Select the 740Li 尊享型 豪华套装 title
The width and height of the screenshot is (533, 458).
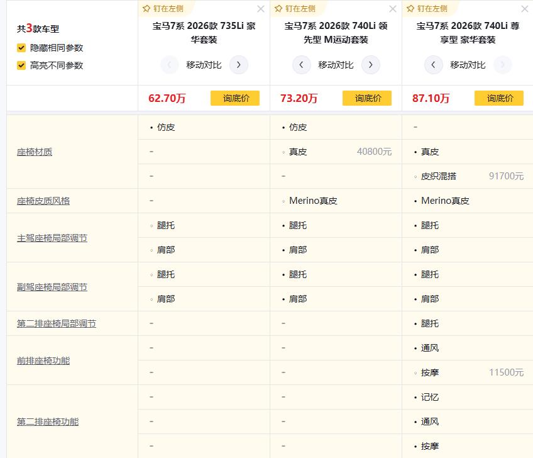(x=468, y=33)
